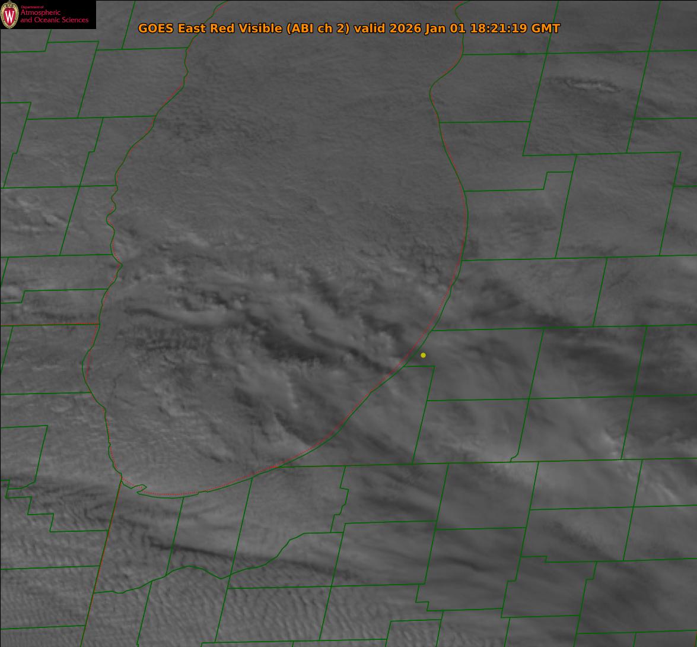This screenshot has height=647, width=697.
Task: Click the elongated bright cloud streak in upper right
Action: click(593, 86)
